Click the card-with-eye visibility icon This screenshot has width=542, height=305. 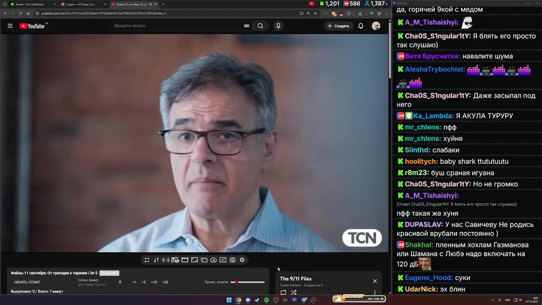175,260
